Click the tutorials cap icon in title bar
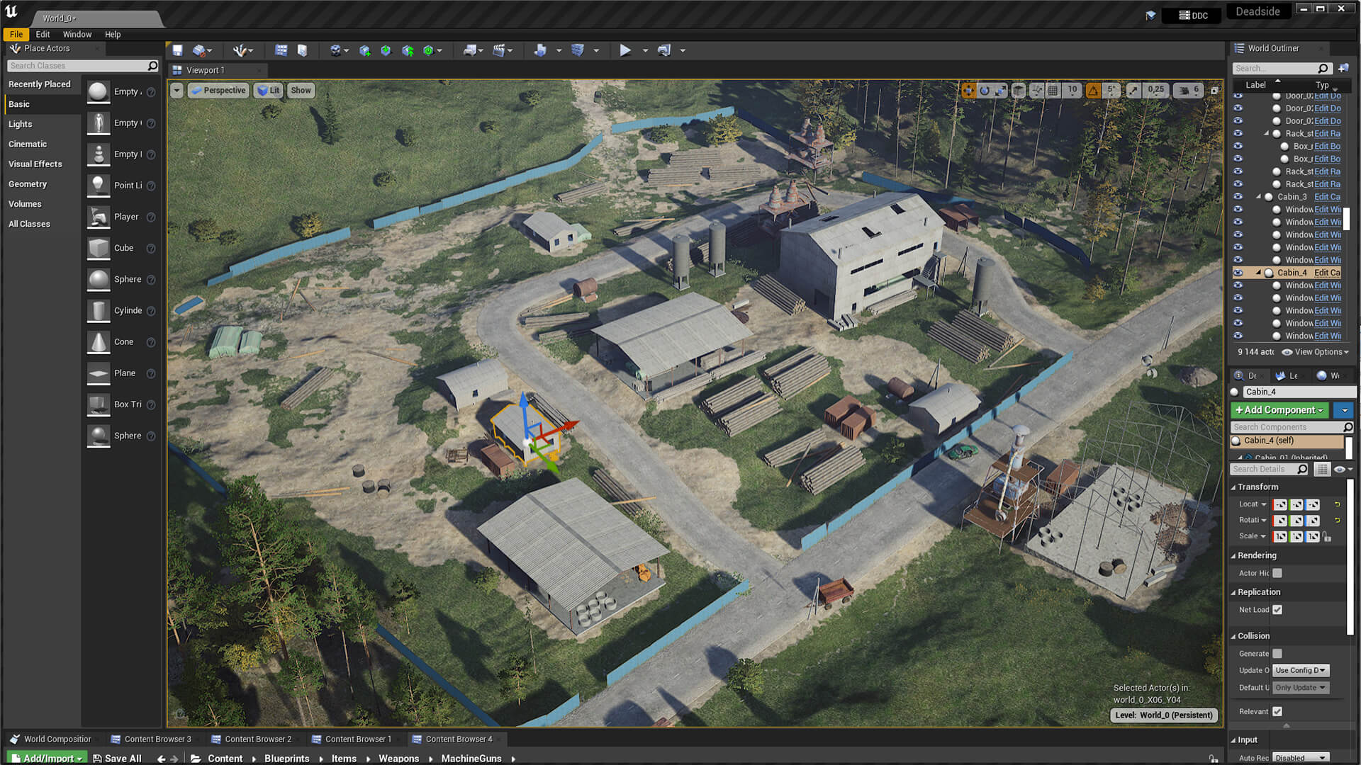Image resolution: width=1361 pixels, height=765 pixels. coord(1150,15)
